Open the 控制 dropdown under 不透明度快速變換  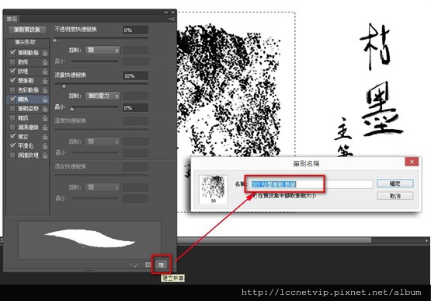click(102, 50)
